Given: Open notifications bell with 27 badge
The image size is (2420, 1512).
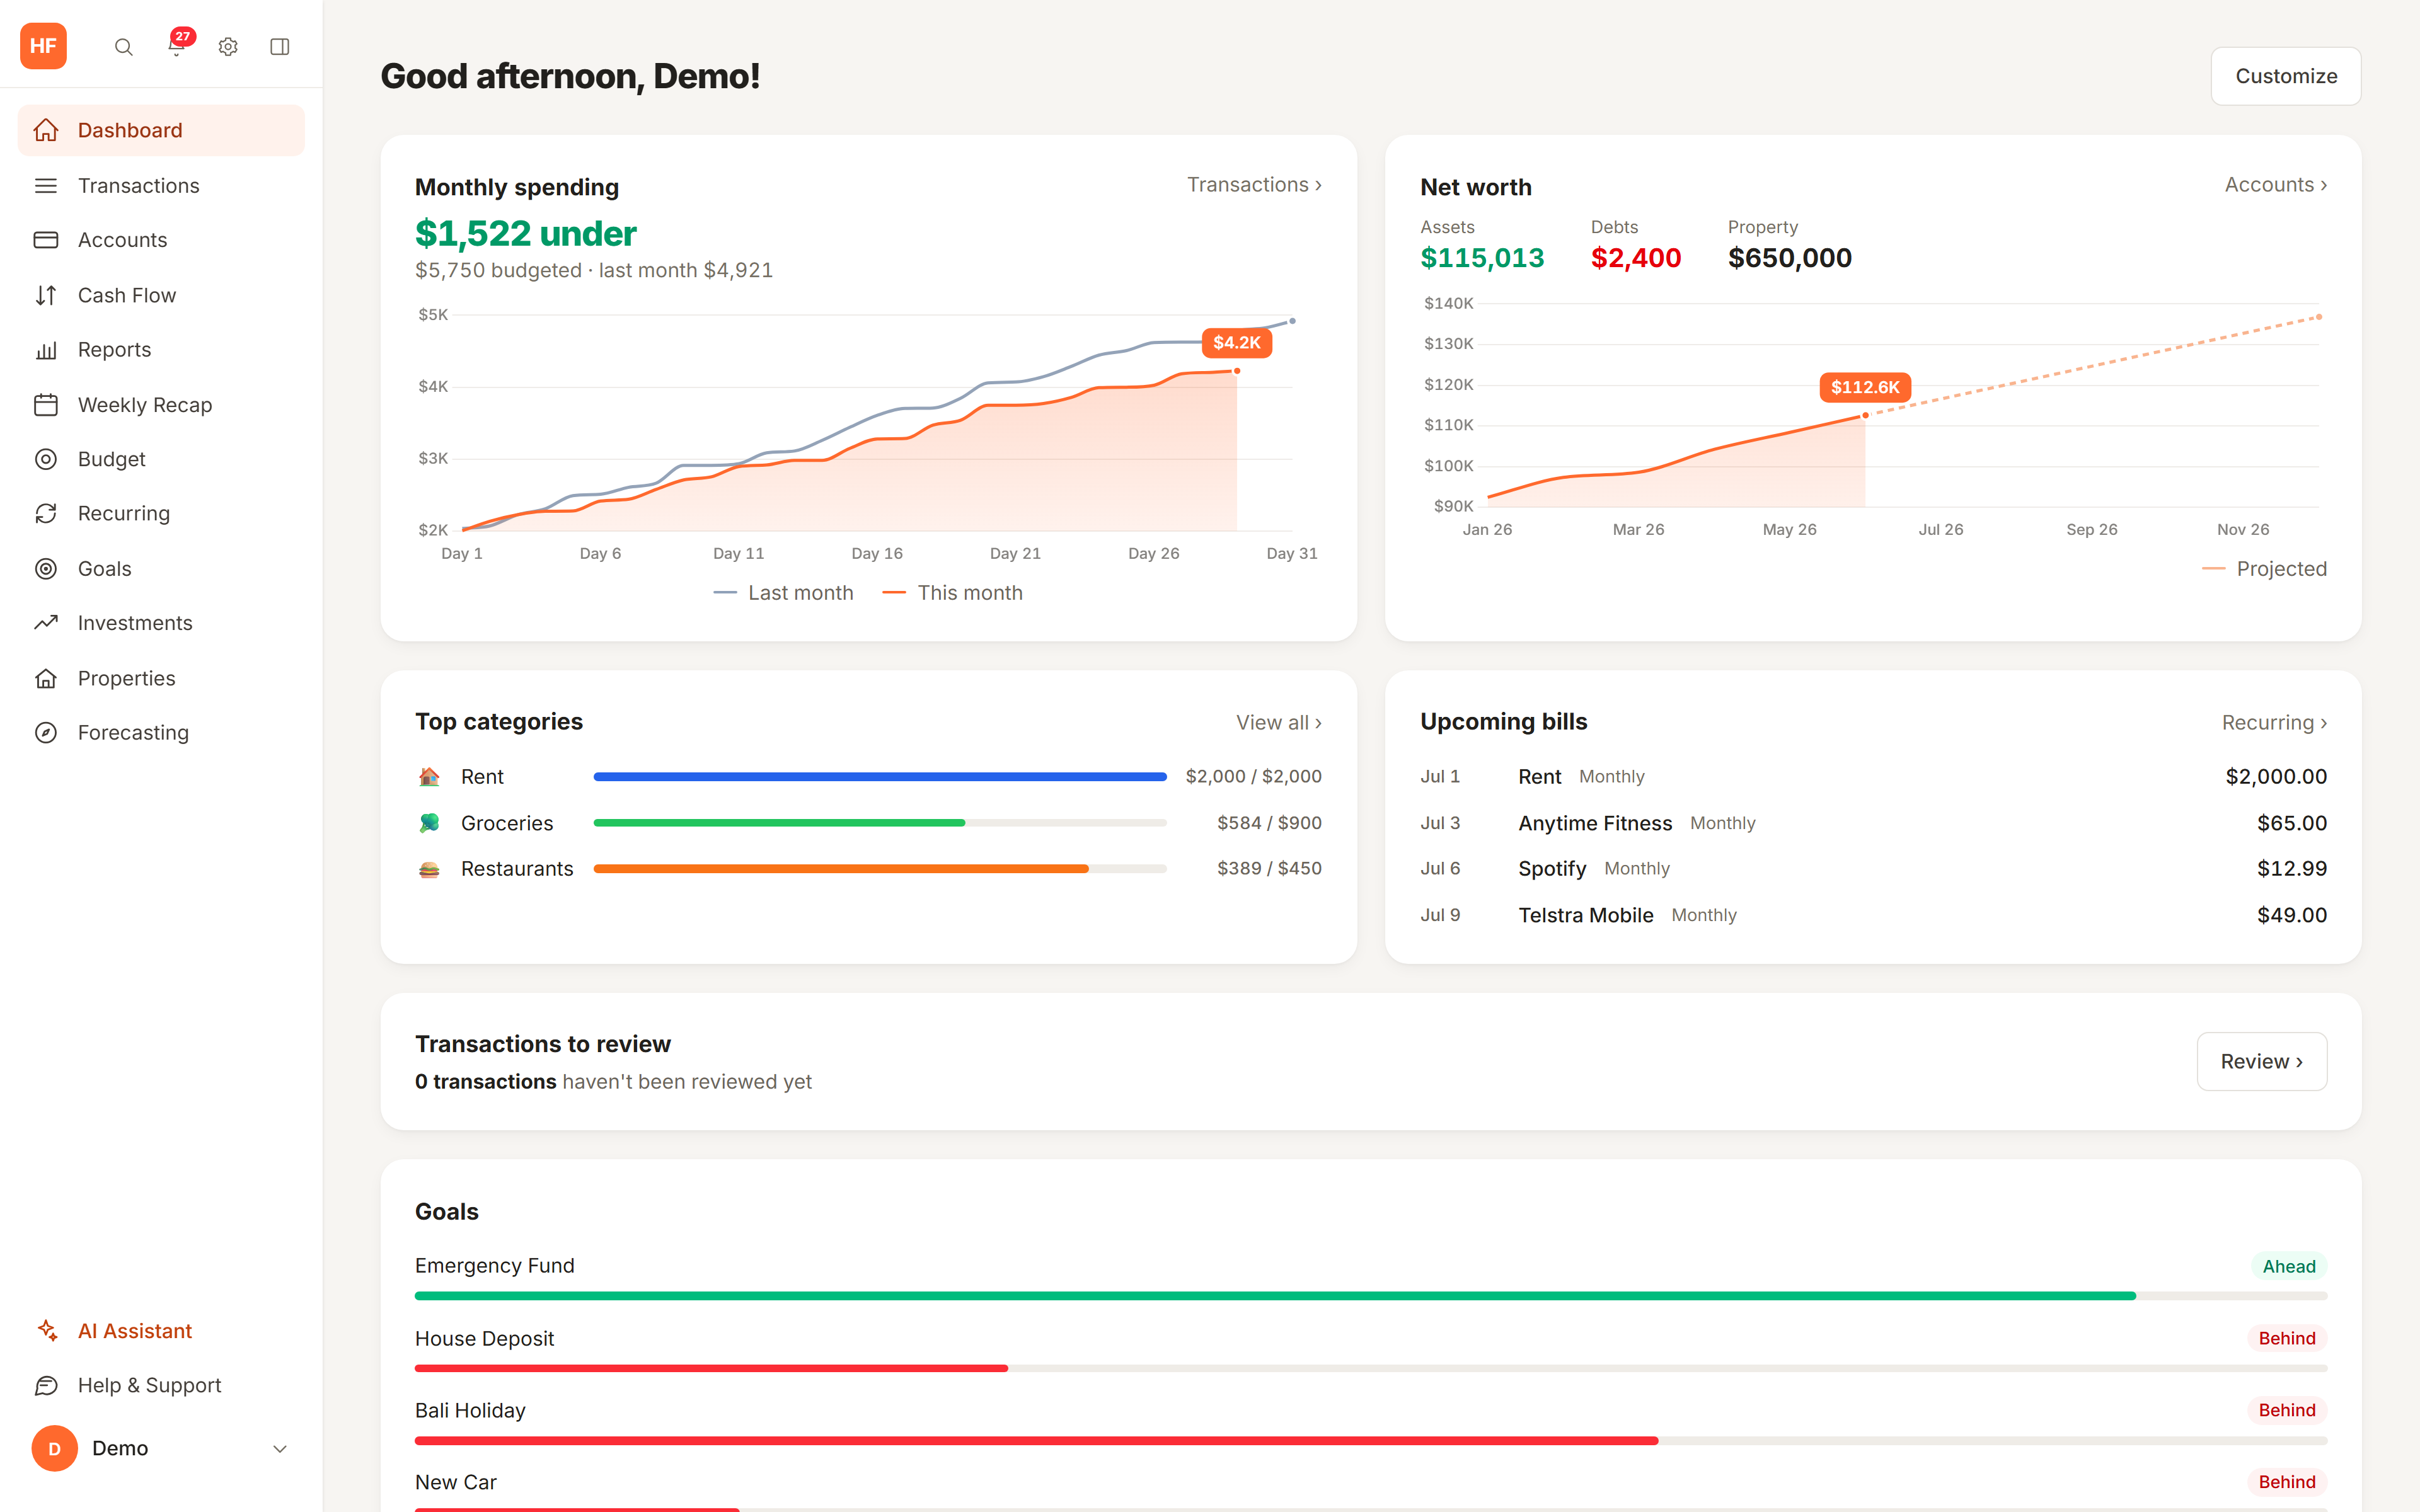Looking at the screenshot, I should point(177,46).
